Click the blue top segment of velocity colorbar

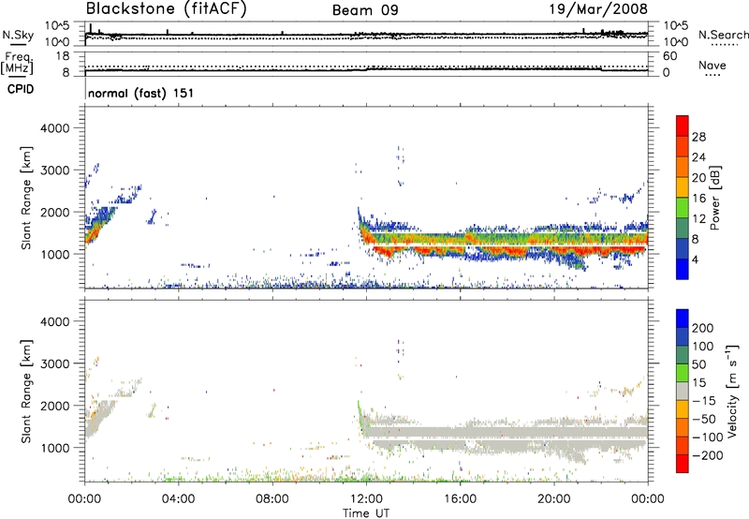click(683, 319)
